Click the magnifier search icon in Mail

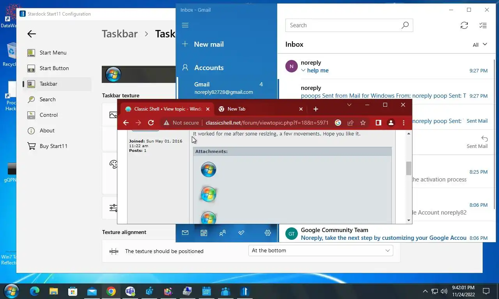pos(405,25)
